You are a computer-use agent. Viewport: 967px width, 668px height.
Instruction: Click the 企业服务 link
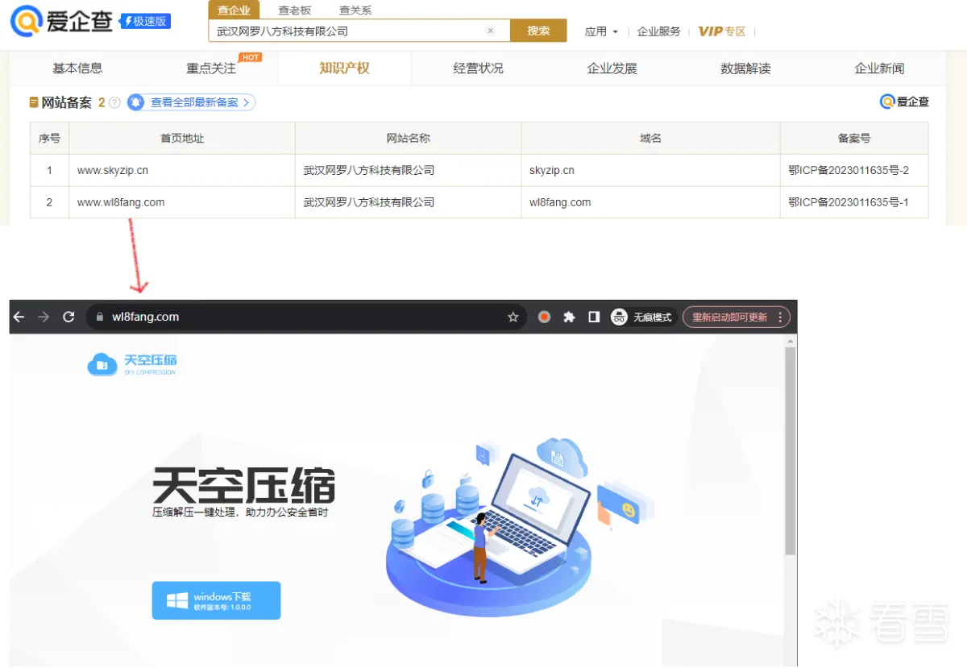point(658,31)
